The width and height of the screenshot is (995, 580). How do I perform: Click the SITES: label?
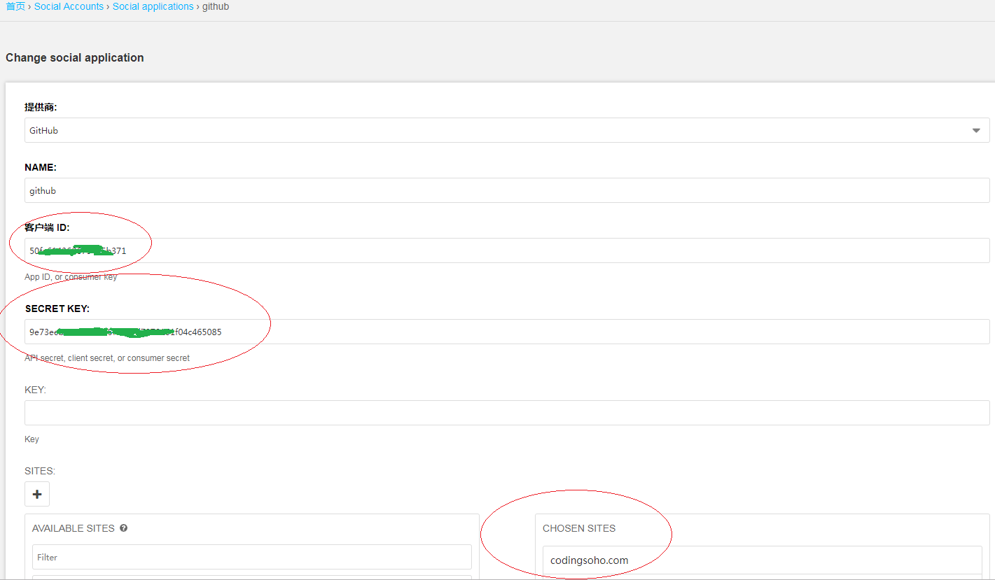pyautogui.click(x=40, y=471)
